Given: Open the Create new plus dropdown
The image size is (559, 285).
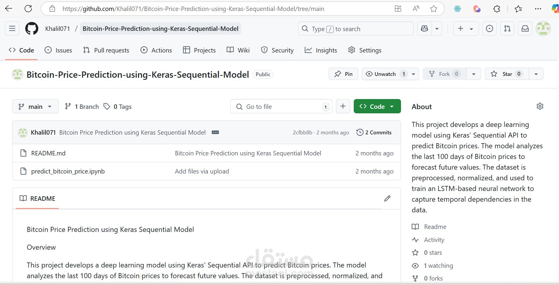Looking at the screenshot, I should (466, 29).
